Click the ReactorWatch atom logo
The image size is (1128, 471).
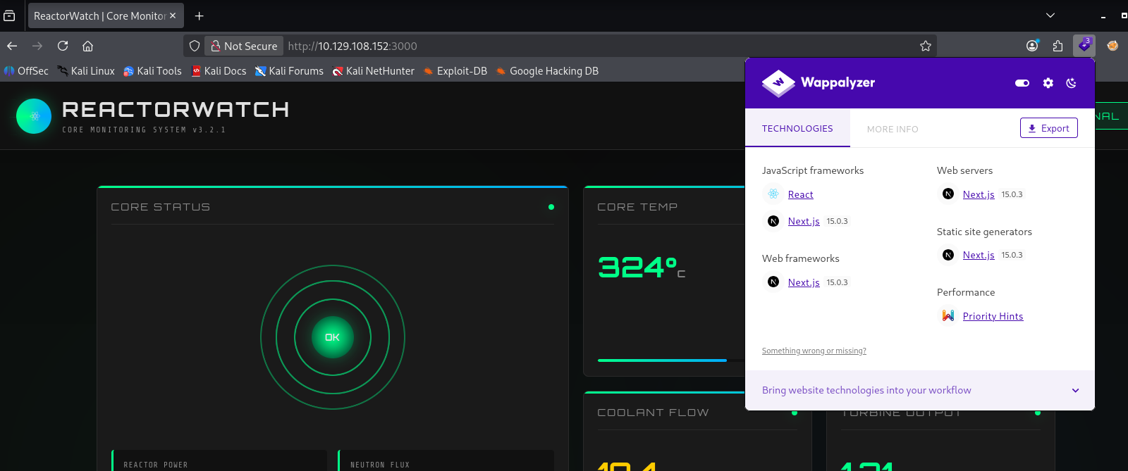[34, 116]
